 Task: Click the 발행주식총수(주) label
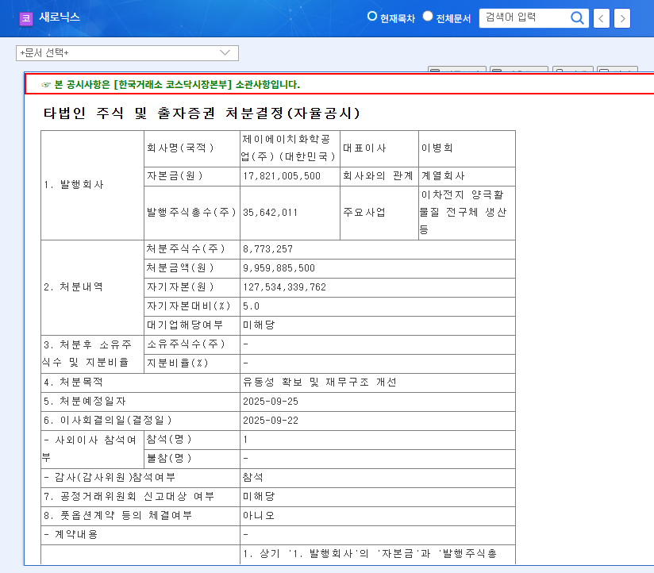[191, 213]
